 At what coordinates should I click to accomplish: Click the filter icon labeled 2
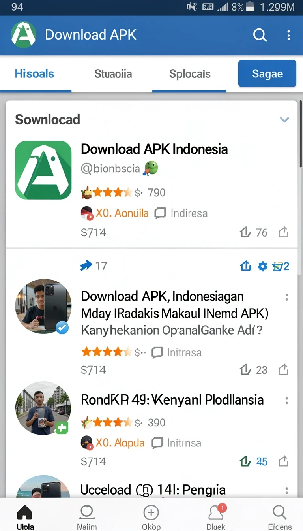(281, 267)
